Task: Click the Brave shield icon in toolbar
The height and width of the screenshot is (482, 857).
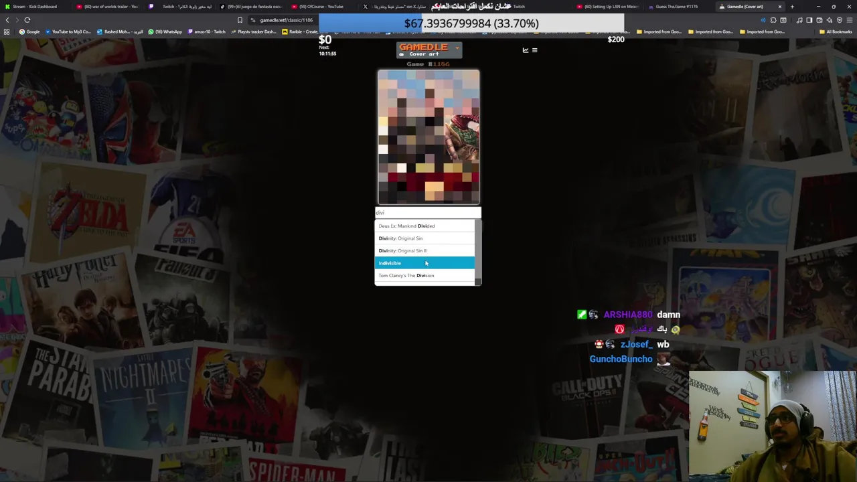Action: pos(840,20)
